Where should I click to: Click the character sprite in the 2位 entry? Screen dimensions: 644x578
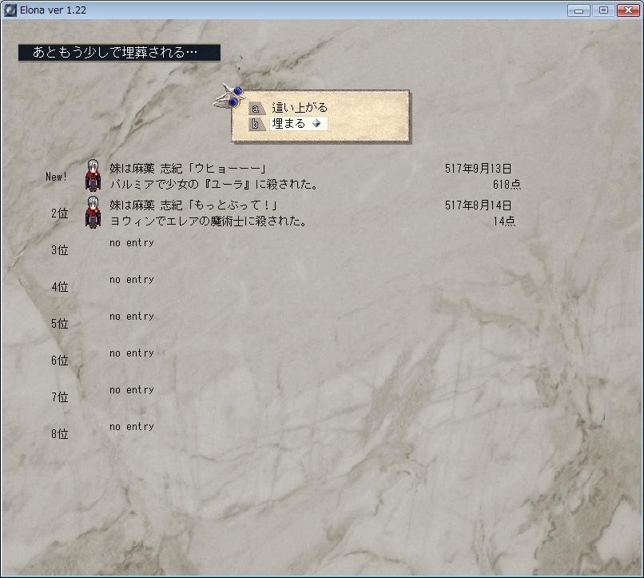point(93,212)
